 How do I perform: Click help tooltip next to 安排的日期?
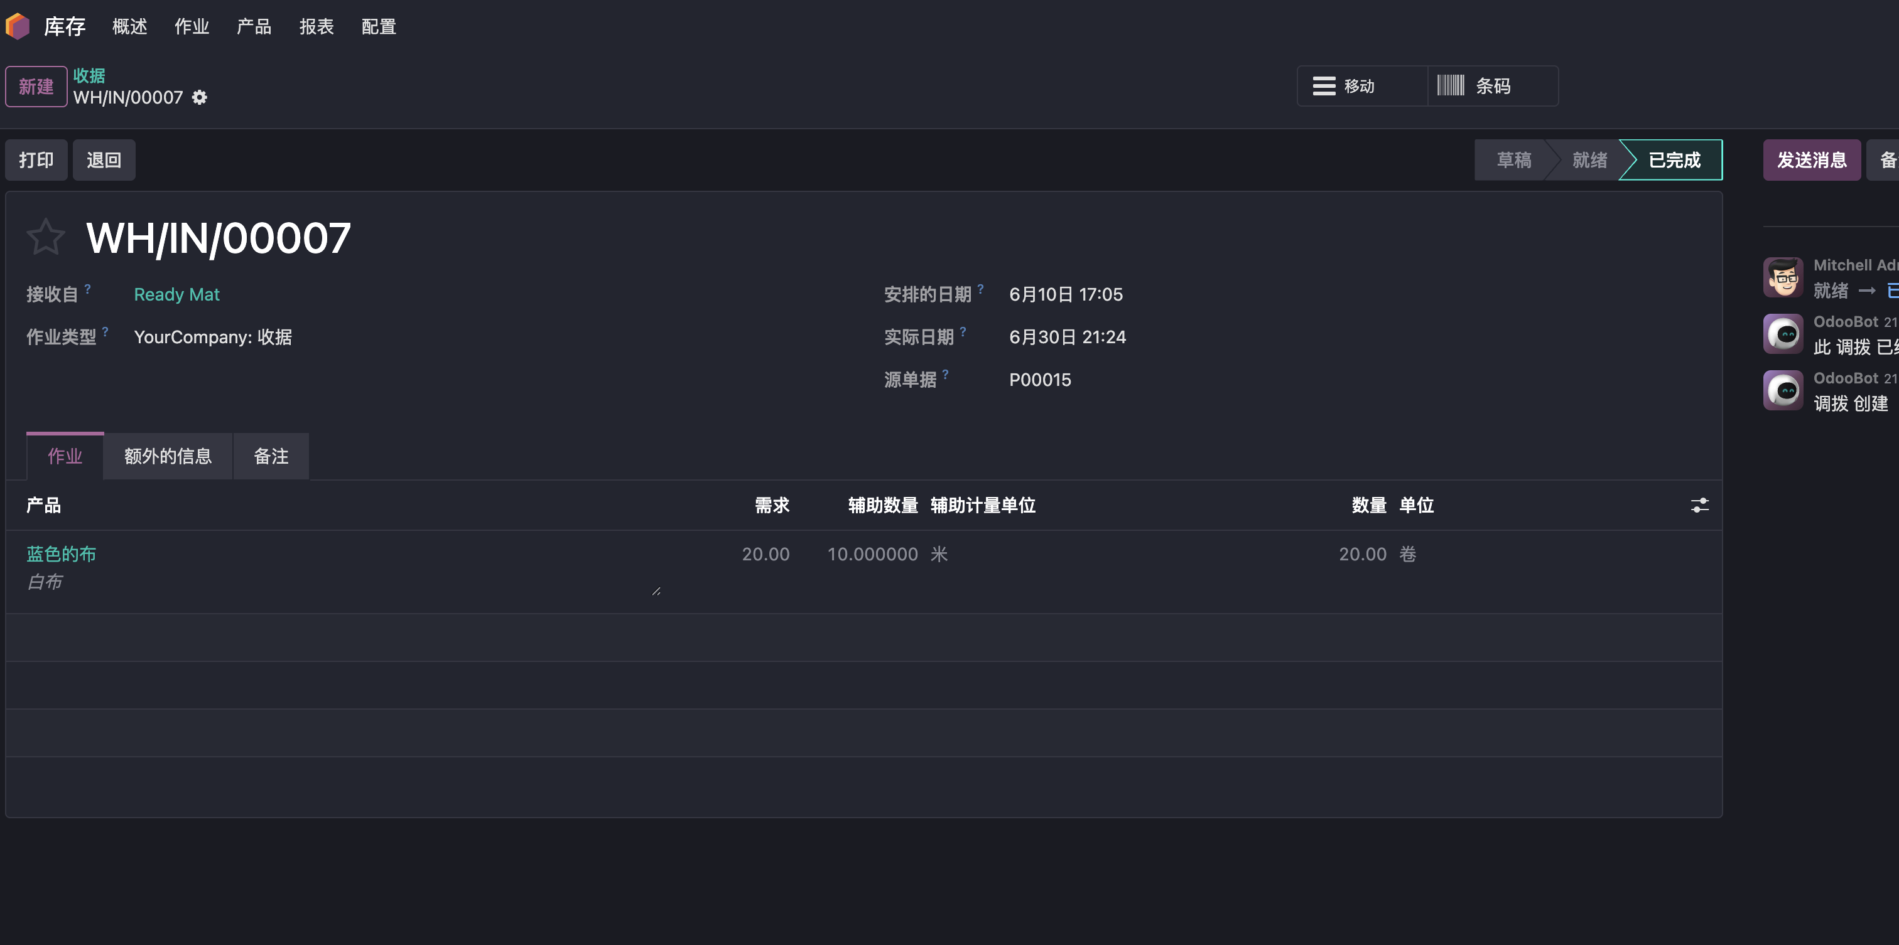pyautogui.click(x=980, y=289)
